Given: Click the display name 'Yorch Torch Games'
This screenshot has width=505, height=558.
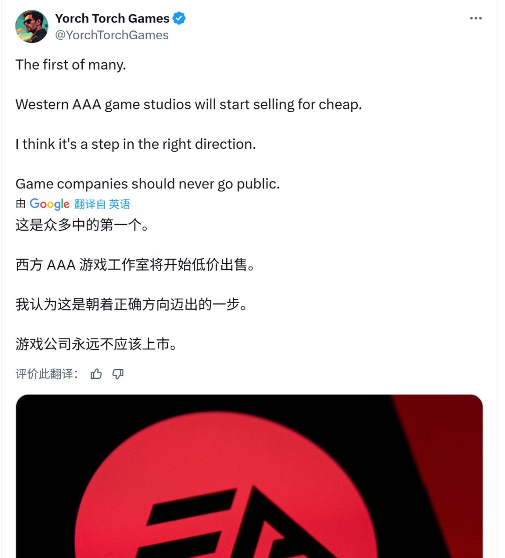Looking at the screenshot, I should [112, 18].
